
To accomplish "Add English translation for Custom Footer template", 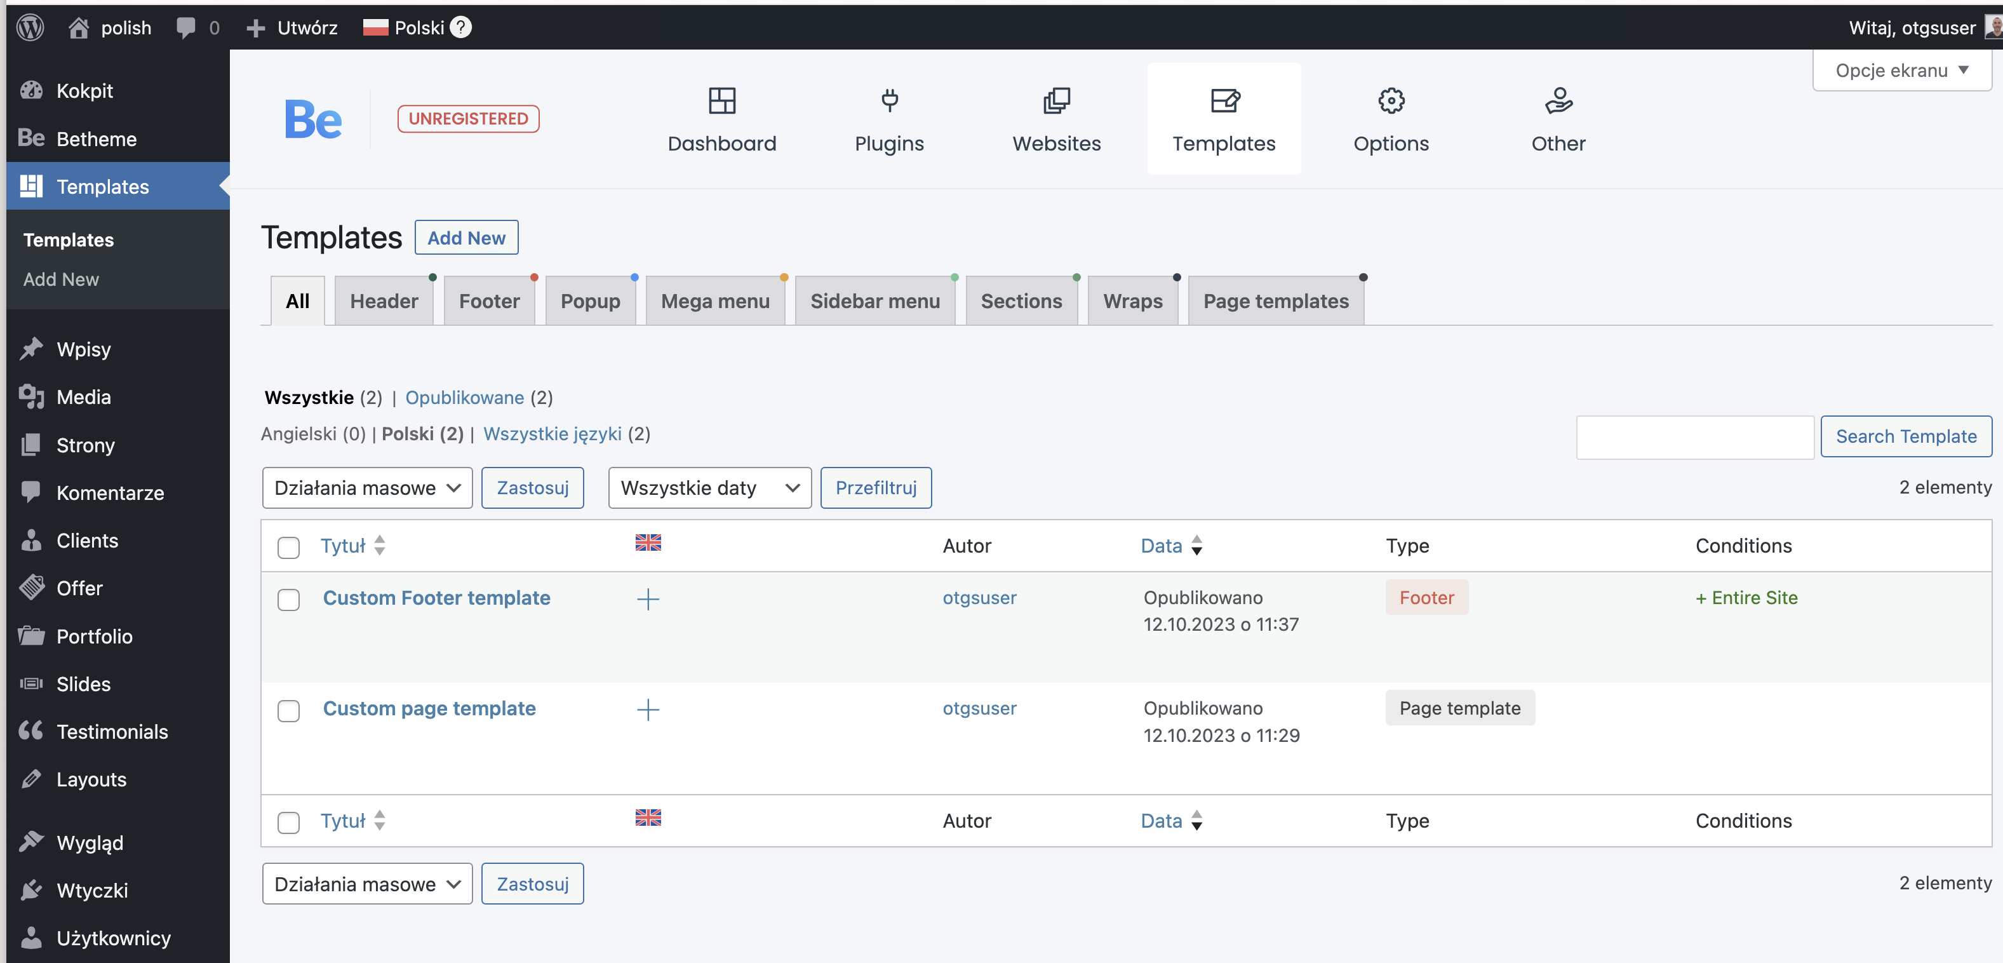I will 648,599.
